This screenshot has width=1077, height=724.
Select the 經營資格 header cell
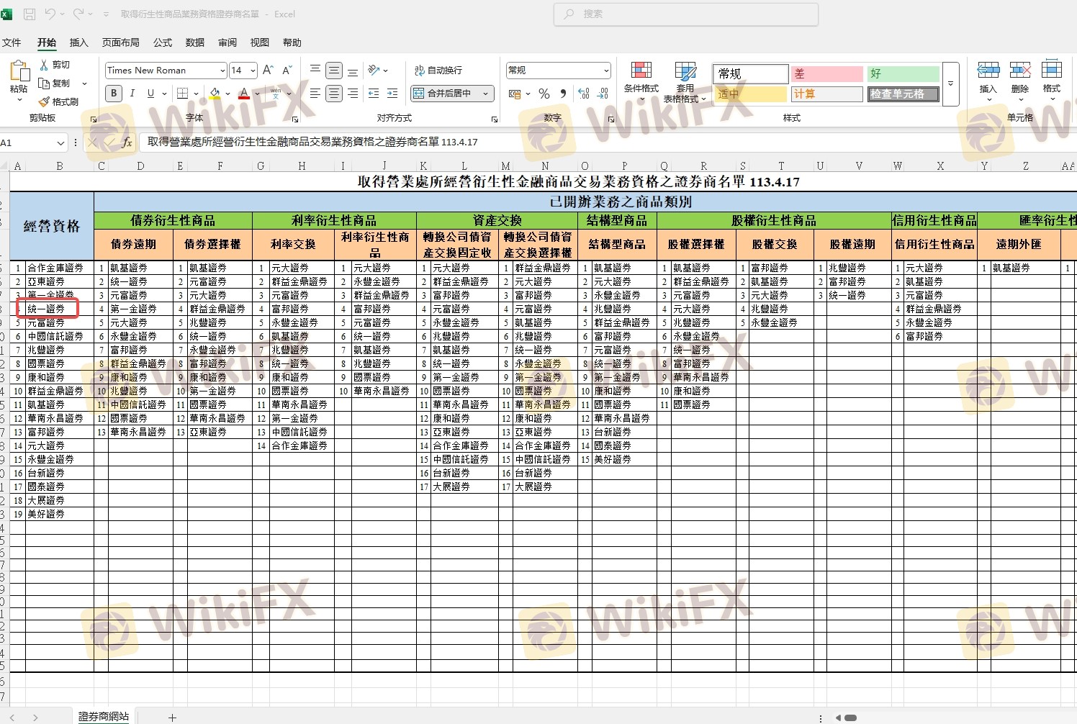tap(52, 226)
